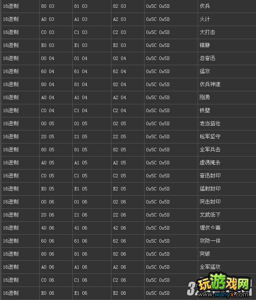The width and height of the screenshot is (256, 300).
Task: Click the 攻防一体 description cell
Action: click(x=210, y=241)
